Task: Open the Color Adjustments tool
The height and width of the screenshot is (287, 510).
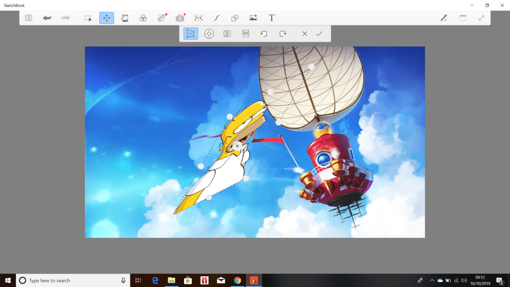Action: 143,18
